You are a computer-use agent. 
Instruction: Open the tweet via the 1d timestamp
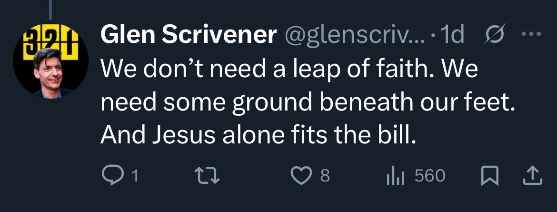pyautogui.click(x=453, y=36)
